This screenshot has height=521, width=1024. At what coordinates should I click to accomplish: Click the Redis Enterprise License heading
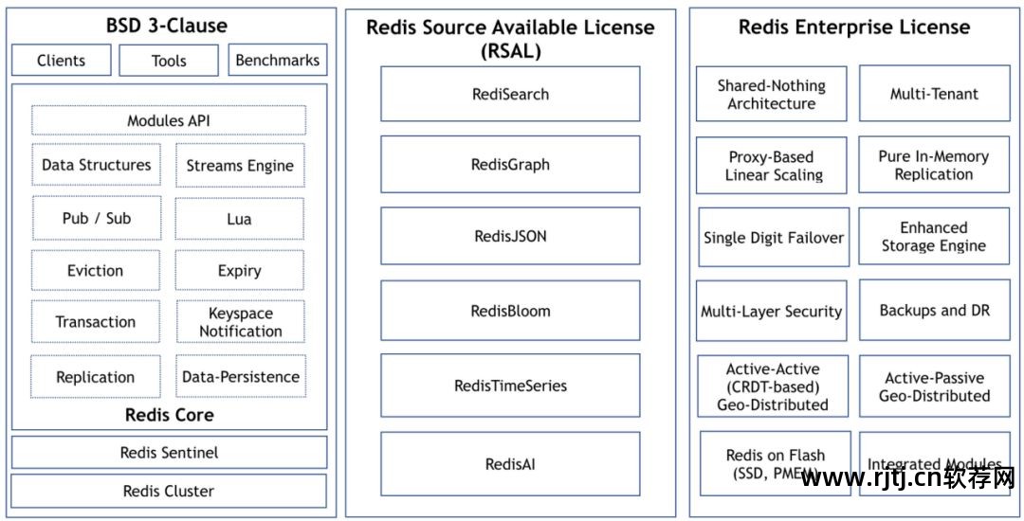[854, 27]
